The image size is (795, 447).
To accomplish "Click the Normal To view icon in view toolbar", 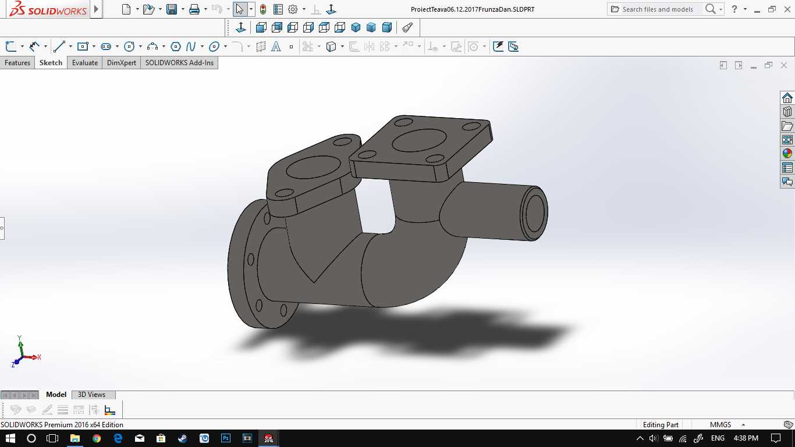I will click(x=241, y=27).
